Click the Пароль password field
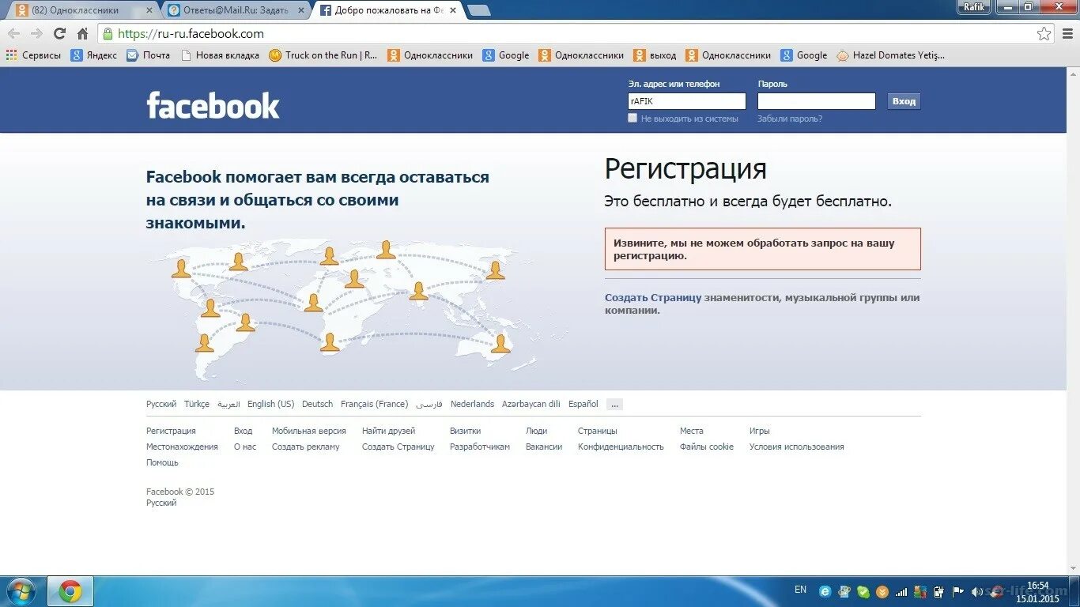The height and width of the screenshot is (607, 1080). coord(817,101)
